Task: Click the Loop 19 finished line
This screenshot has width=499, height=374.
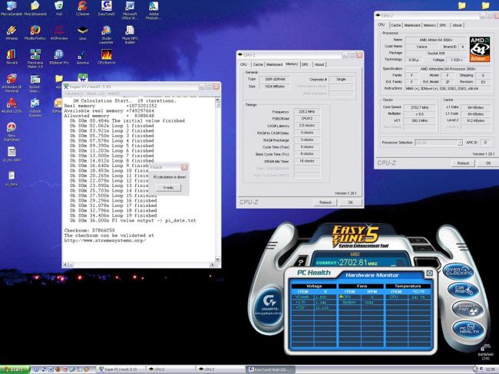Action: tap(114, 215)
